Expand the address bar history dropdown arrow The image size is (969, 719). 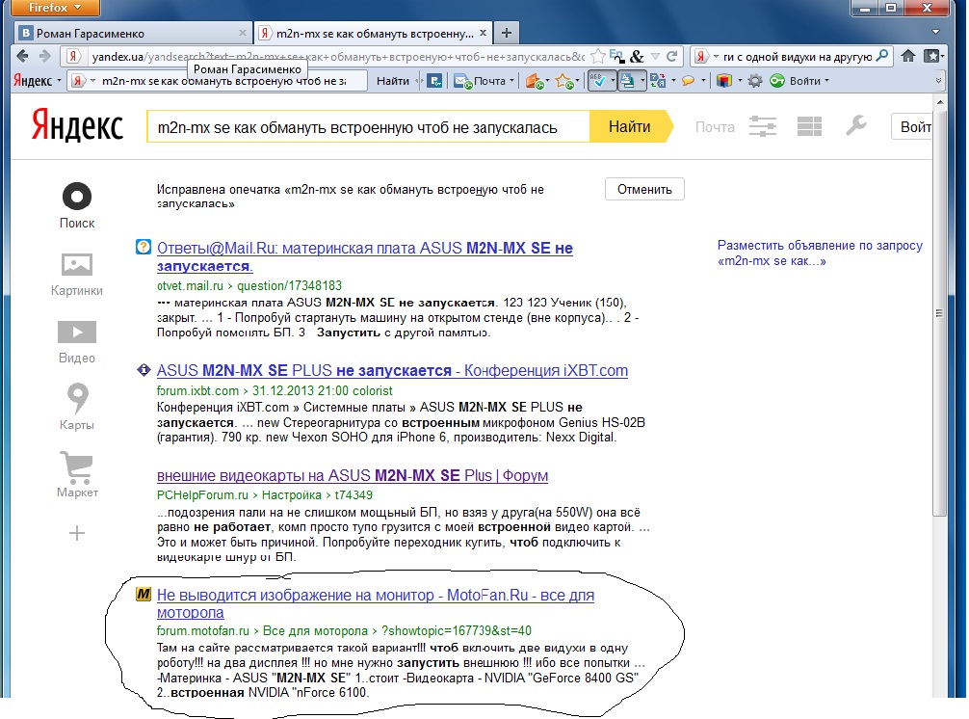click(654, 56)
